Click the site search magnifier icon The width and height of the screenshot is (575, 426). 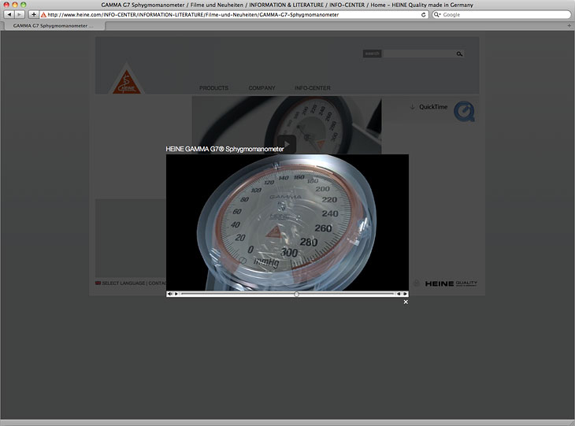pyautogui.click(x=459, y=54)
